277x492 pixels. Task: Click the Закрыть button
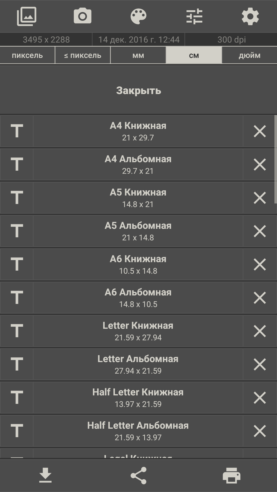coord(138,90)
